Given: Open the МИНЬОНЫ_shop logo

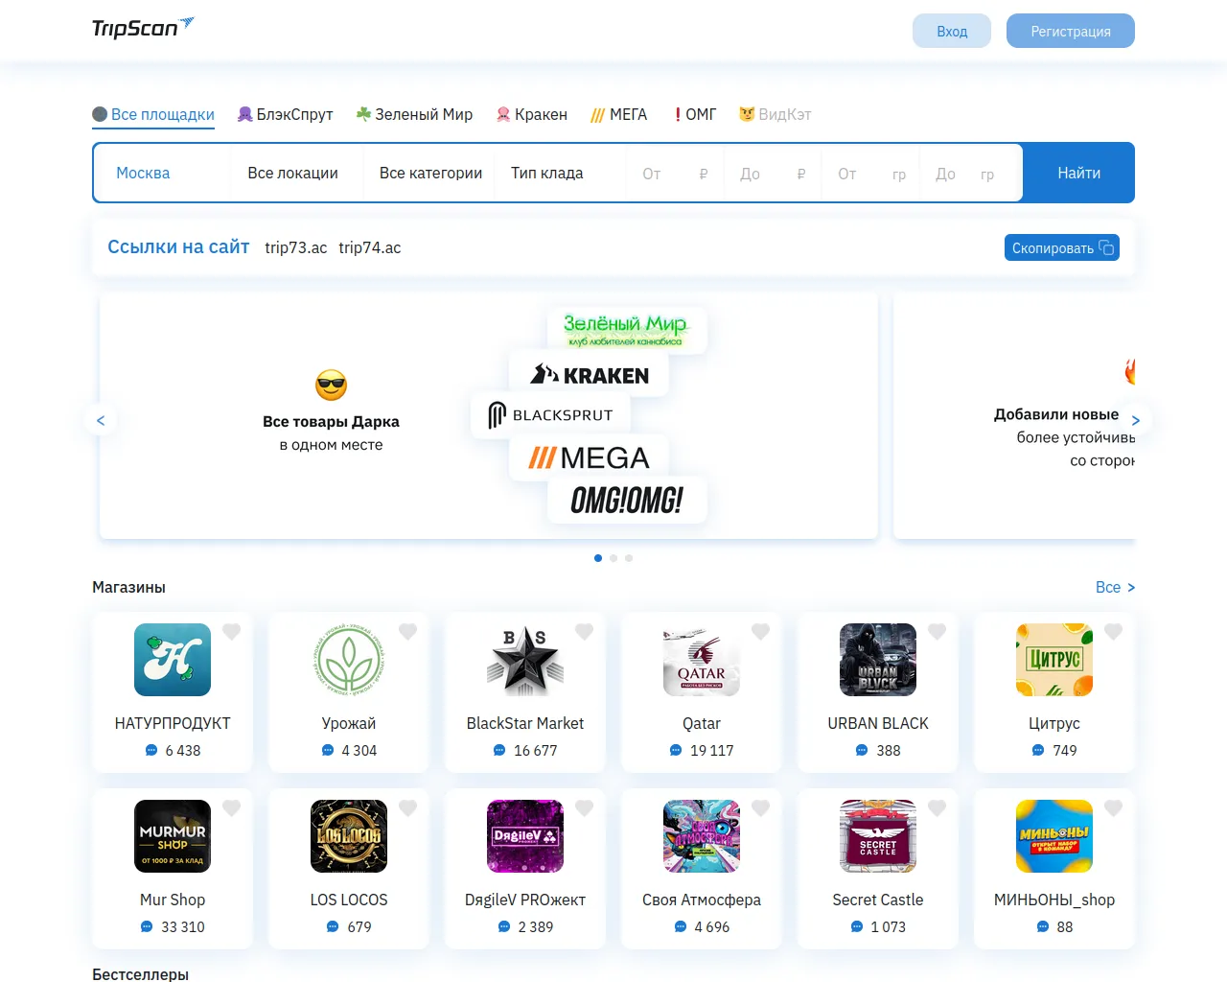Looking at the screenshot, I should point(1054,836).
